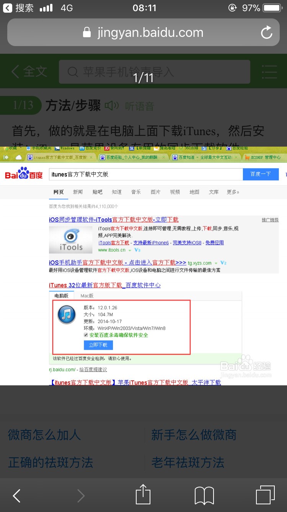This screenshot has width=287, height=512.
Task: Click the 推广链接 label link
Action: click(x=270, y=220)
